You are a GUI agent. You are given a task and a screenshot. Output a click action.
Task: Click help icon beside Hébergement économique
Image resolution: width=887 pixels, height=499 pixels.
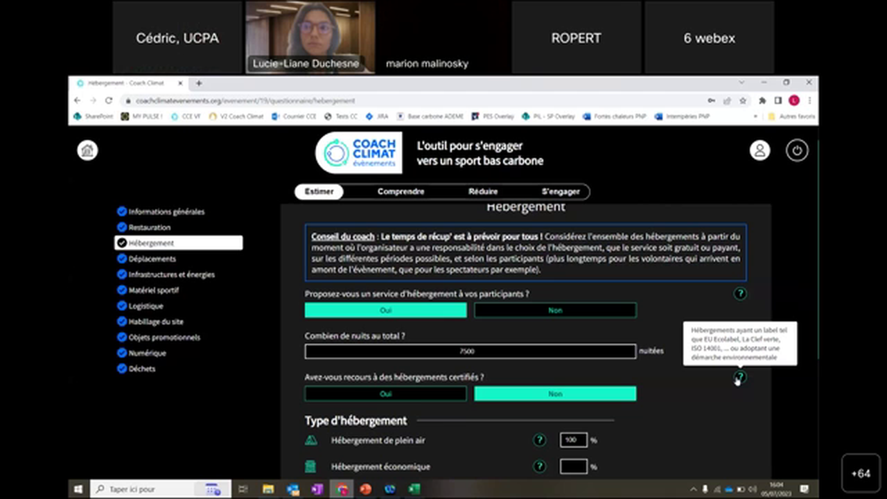[x=539, y=466]
